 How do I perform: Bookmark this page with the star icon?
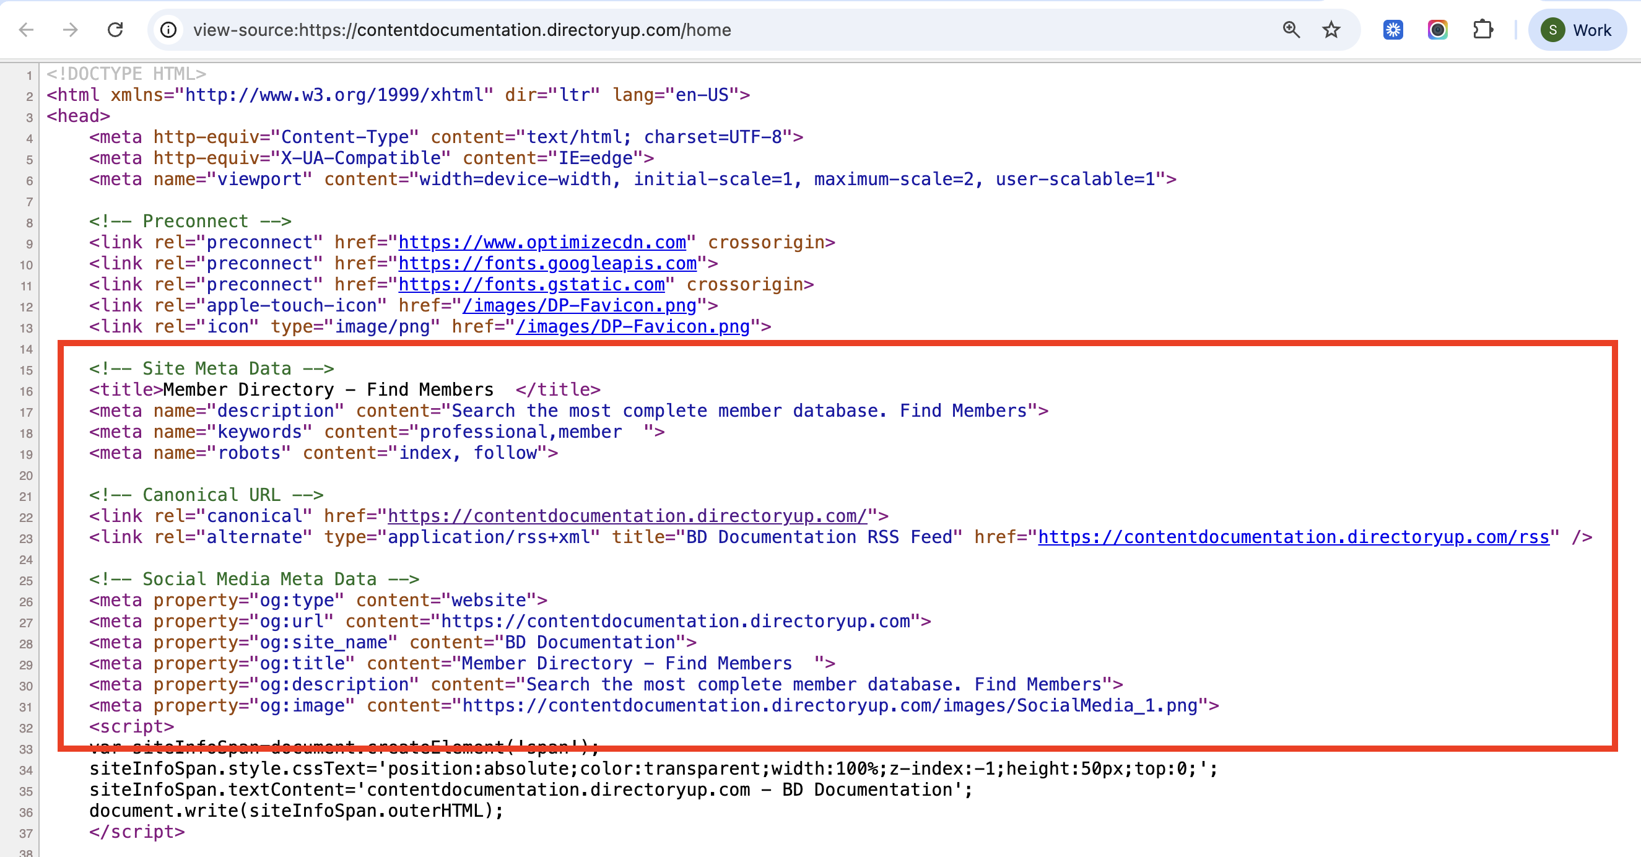[x=1331, y=30]
